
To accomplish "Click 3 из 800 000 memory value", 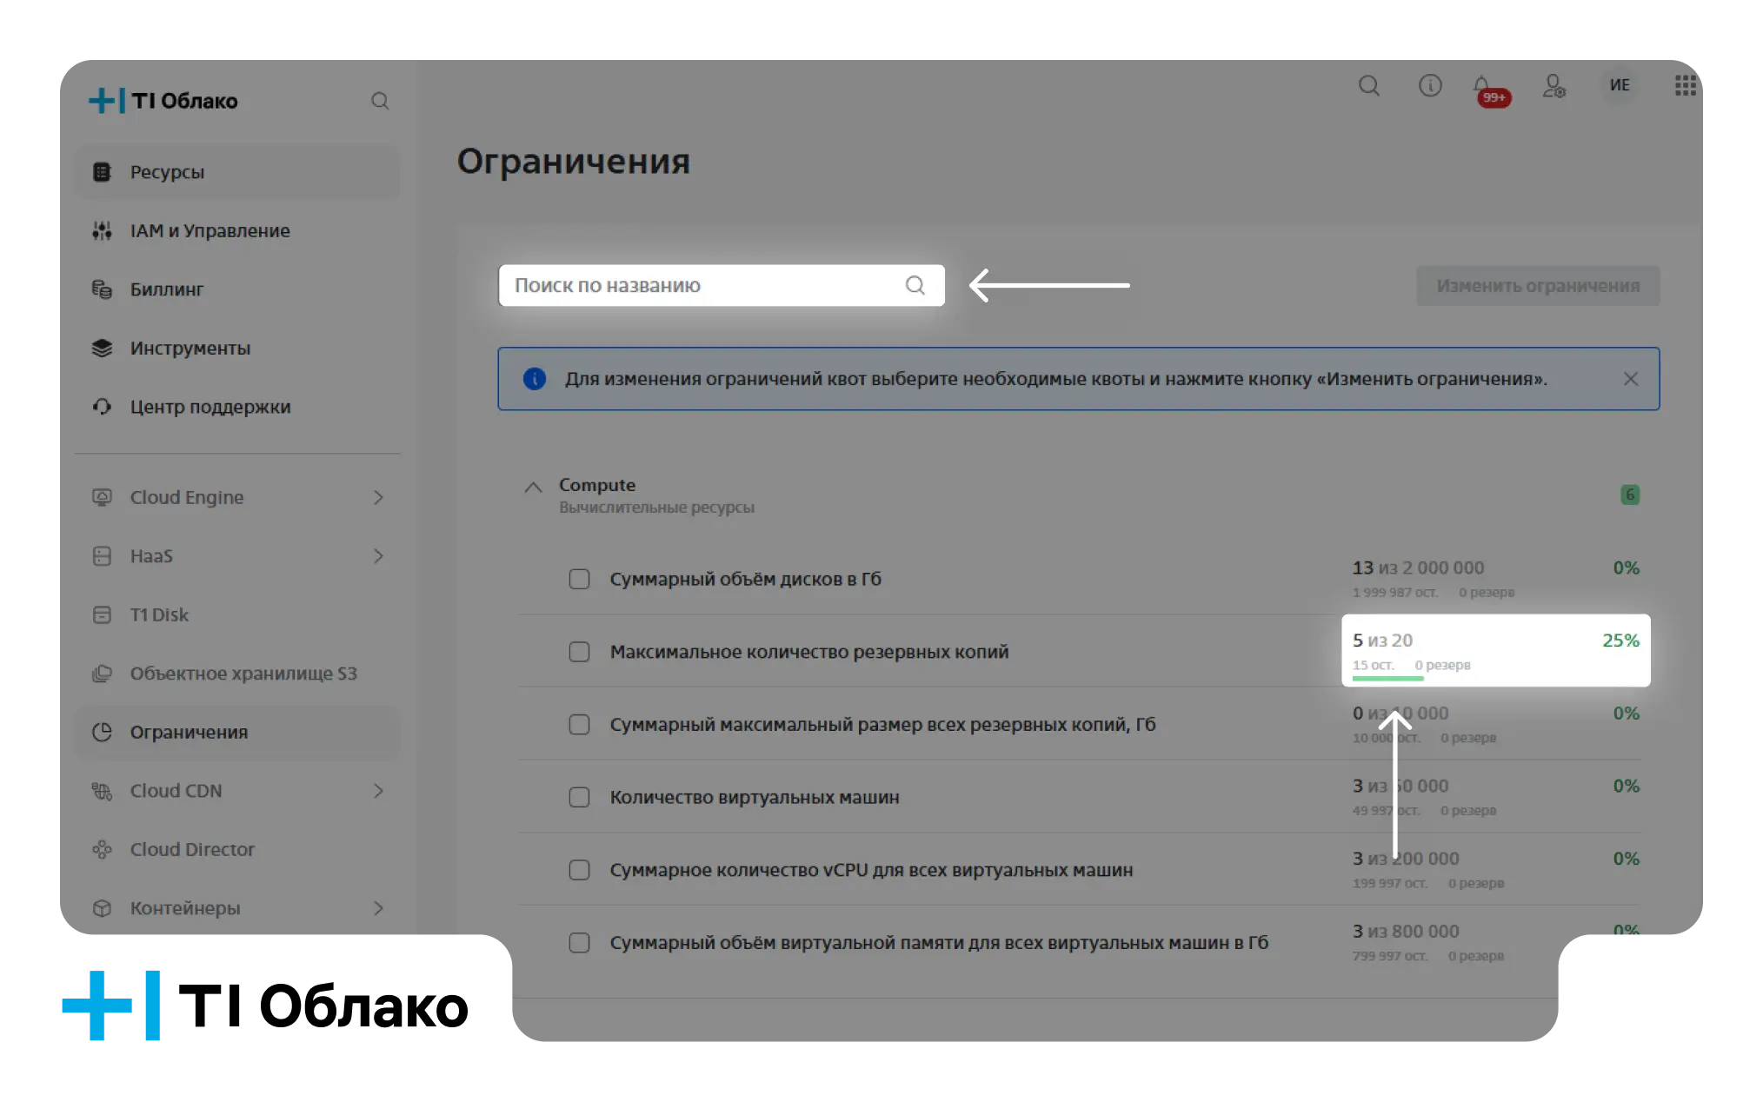I will tap(1405, 931).
